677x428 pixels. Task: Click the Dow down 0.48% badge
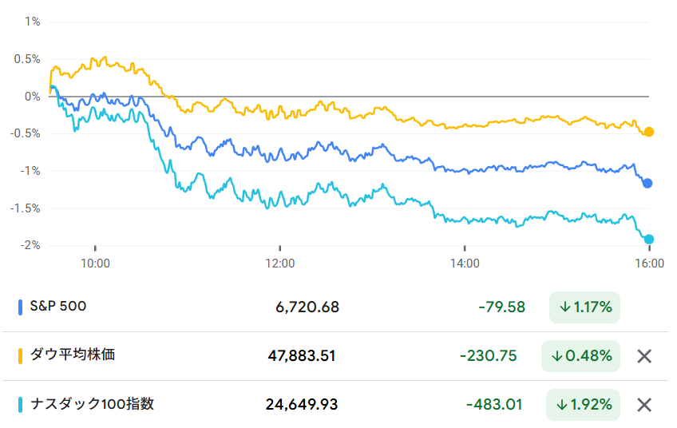coord(580,356)
